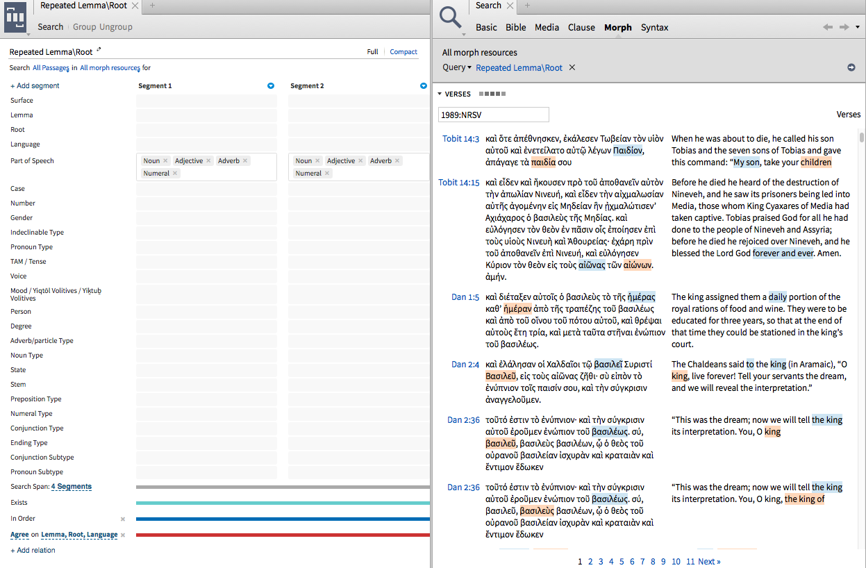Click the Ungroup button

pyautogui.click(x=116, y=27)
